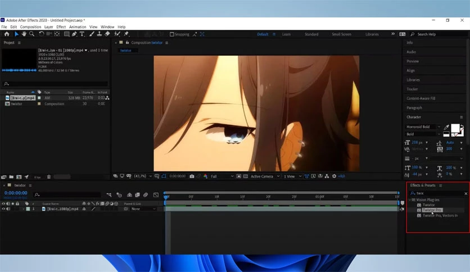Open the Window menu
The height and width of the screenshot is (272, 470).
[107, 27]
